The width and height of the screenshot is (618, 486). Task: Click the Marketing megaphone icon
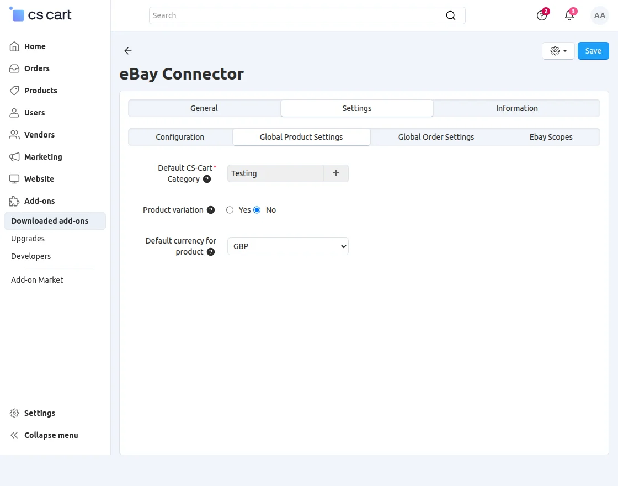coord(14,157)
